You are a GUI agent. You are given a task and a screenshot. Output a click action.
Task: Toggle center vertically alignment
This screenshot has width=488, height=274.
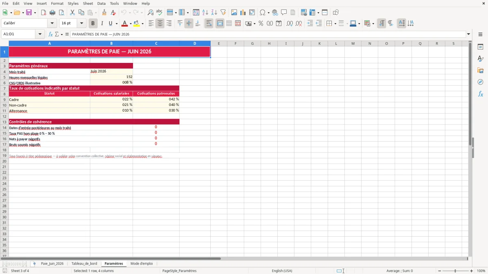pos(189,24)
